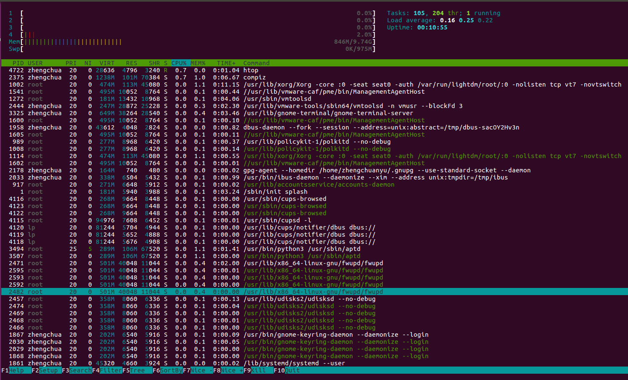This screenshot has width=628, height=380.
Task: Select gnome-keyring-daemon process PID 1867
Action: pos(314,335)
